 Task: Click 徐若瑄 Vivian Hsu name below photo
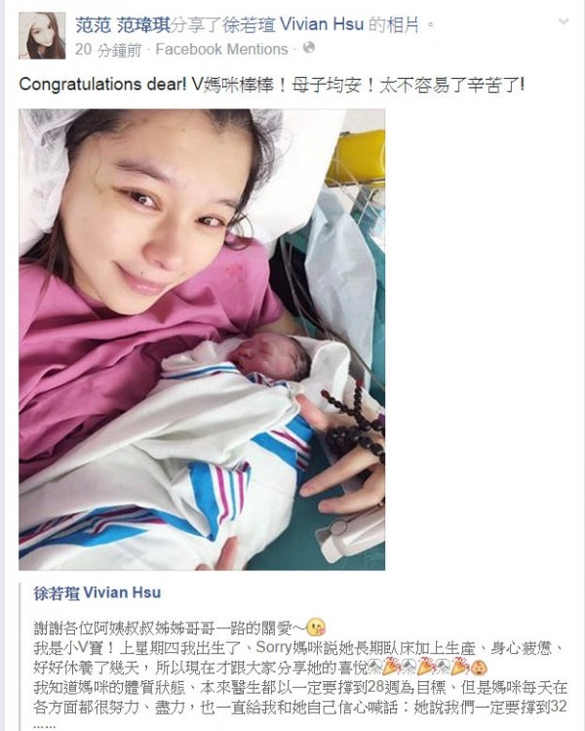97,593
